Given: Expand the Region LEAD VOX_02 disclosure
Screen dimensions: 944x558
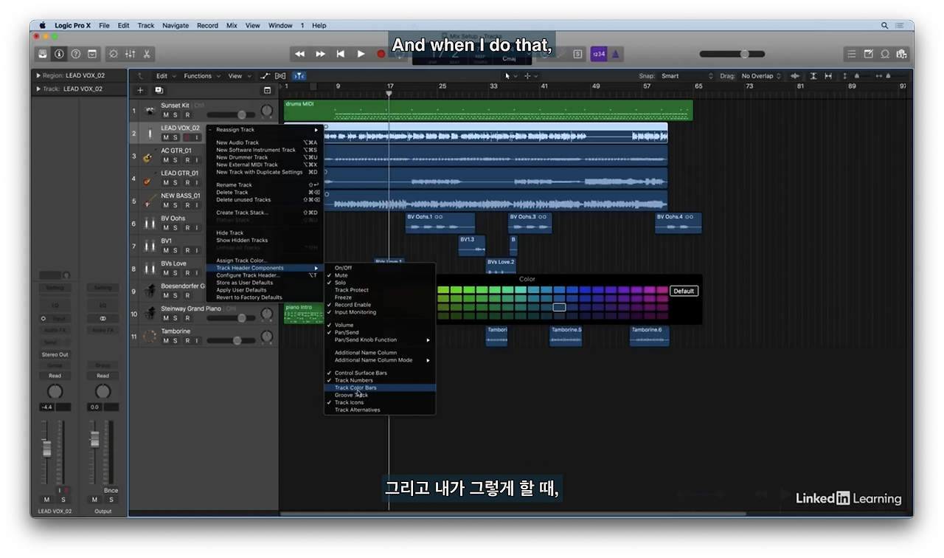Looking at the screenshot, I should pos(38,75).
